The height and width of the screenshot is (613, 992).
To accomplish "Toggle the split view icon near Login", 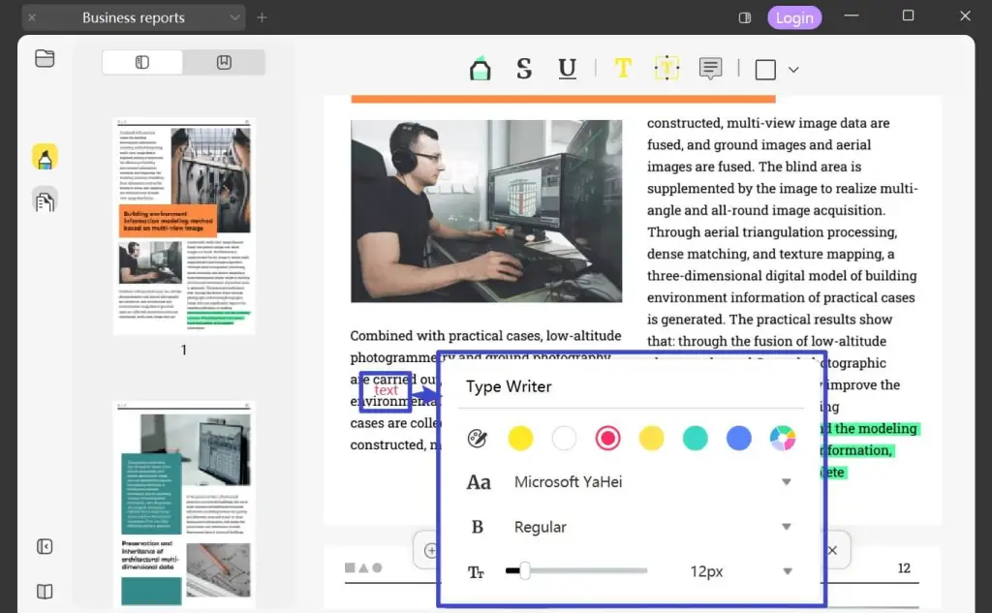I will 745,17.
